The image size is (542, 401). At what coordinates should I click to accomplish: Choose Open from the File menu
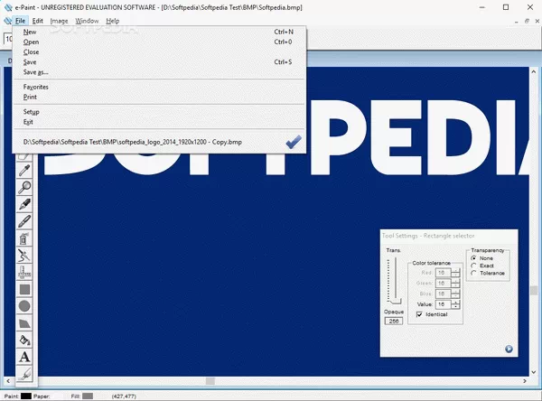[x=159, y=42]
